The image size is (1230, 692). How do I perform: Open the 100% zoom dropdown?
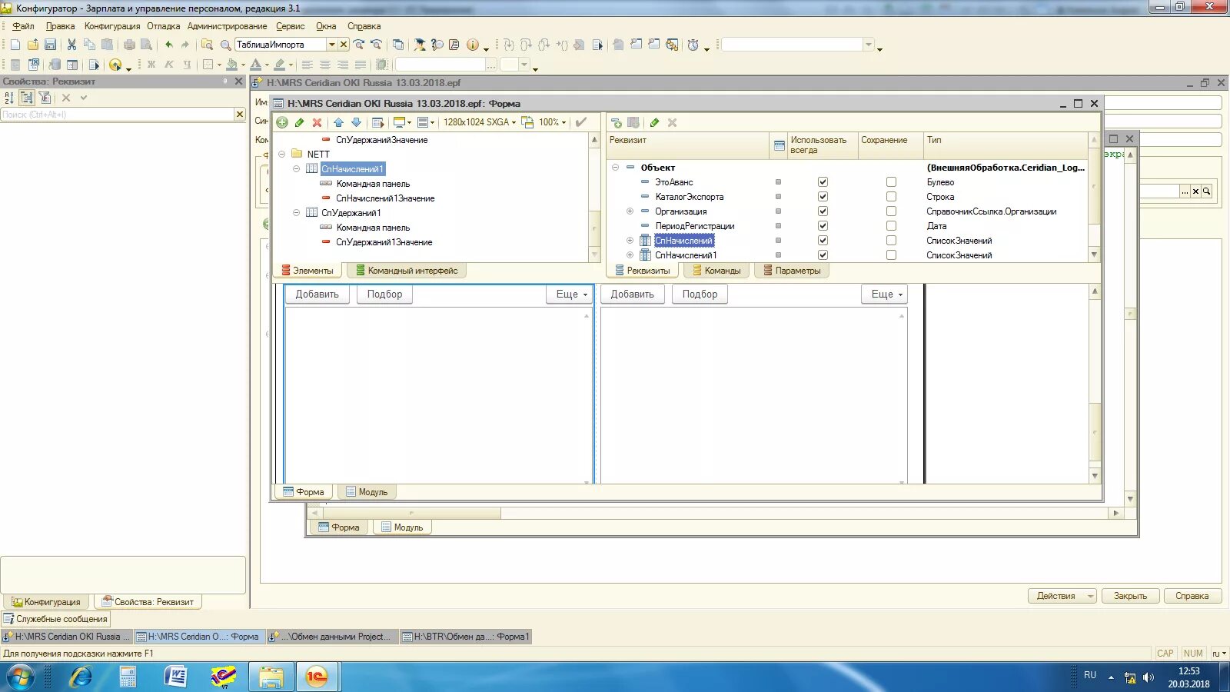(552, 122)
